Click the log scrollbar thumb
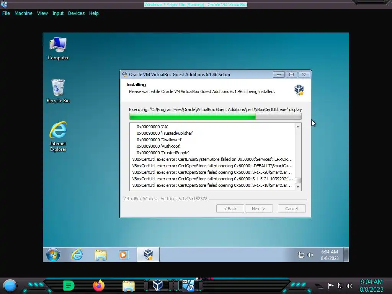Image resolution: width=392 pixels, height=294 pixels. pos(298,181)
